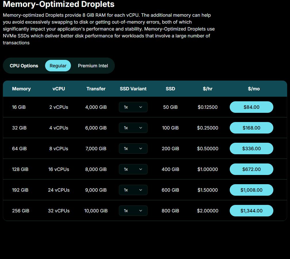The width and height of the screenshot is (290, 259).
Task: Click the 2 vCPUs cell
Action: click(x=59, y=107)
